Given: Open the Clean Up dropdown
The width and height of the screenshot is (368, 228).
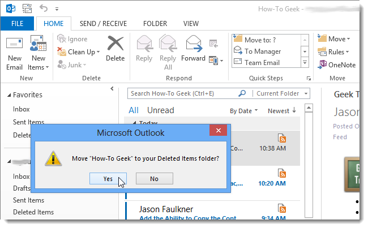Looking at the screenshot, I should click(79, 52).
